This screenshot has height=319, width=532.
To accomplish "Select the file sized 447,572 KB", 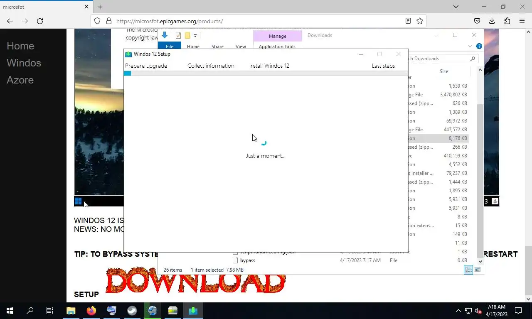I will (438, 130).
